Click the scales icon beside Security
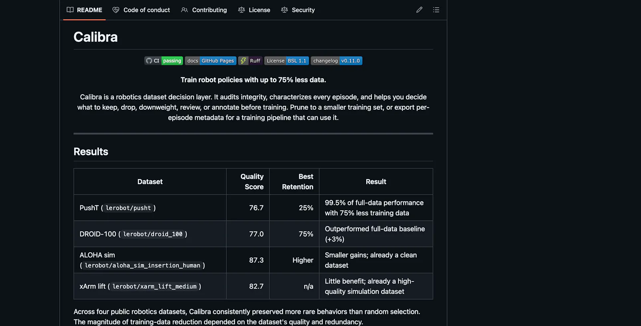Viewport: 641px width, 326px height. (284, 10)
